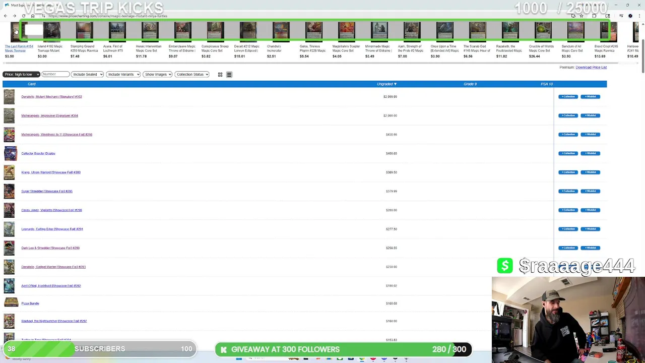Add Michelangelo, Improviser to Collection
The height and width of the screenshot is (363, 645).
tap(568, 115)
